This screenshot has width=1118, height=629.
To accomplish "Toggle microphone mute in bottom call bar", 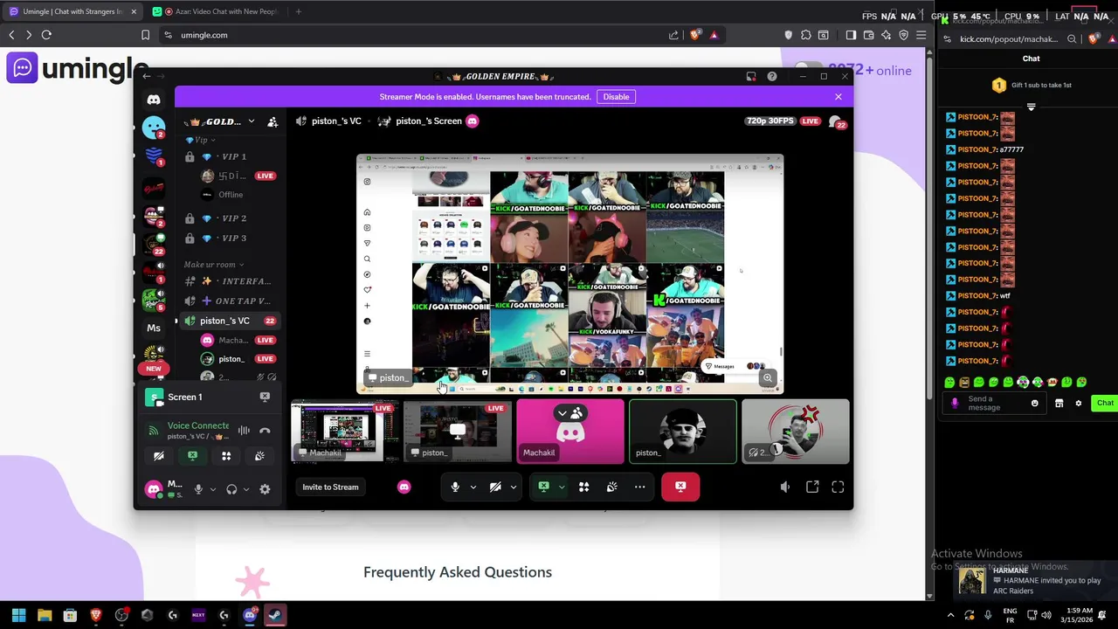I will click(455, 487).
